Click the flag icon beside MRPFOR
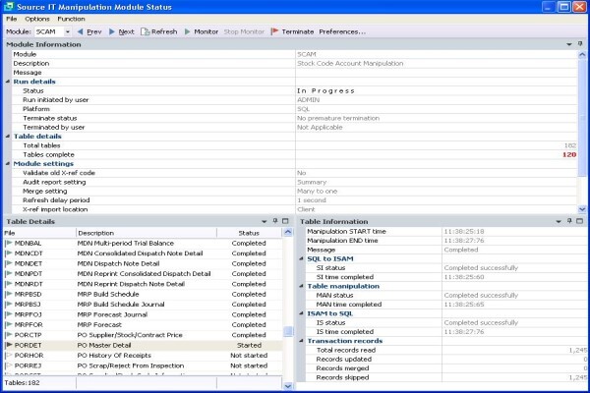Image resolution: width=590 pixels, height=393 pixels. coord(9,324)
